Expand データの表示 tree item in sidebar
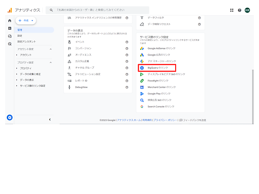This screenshot has width=259, height=194. coord(17,80)
